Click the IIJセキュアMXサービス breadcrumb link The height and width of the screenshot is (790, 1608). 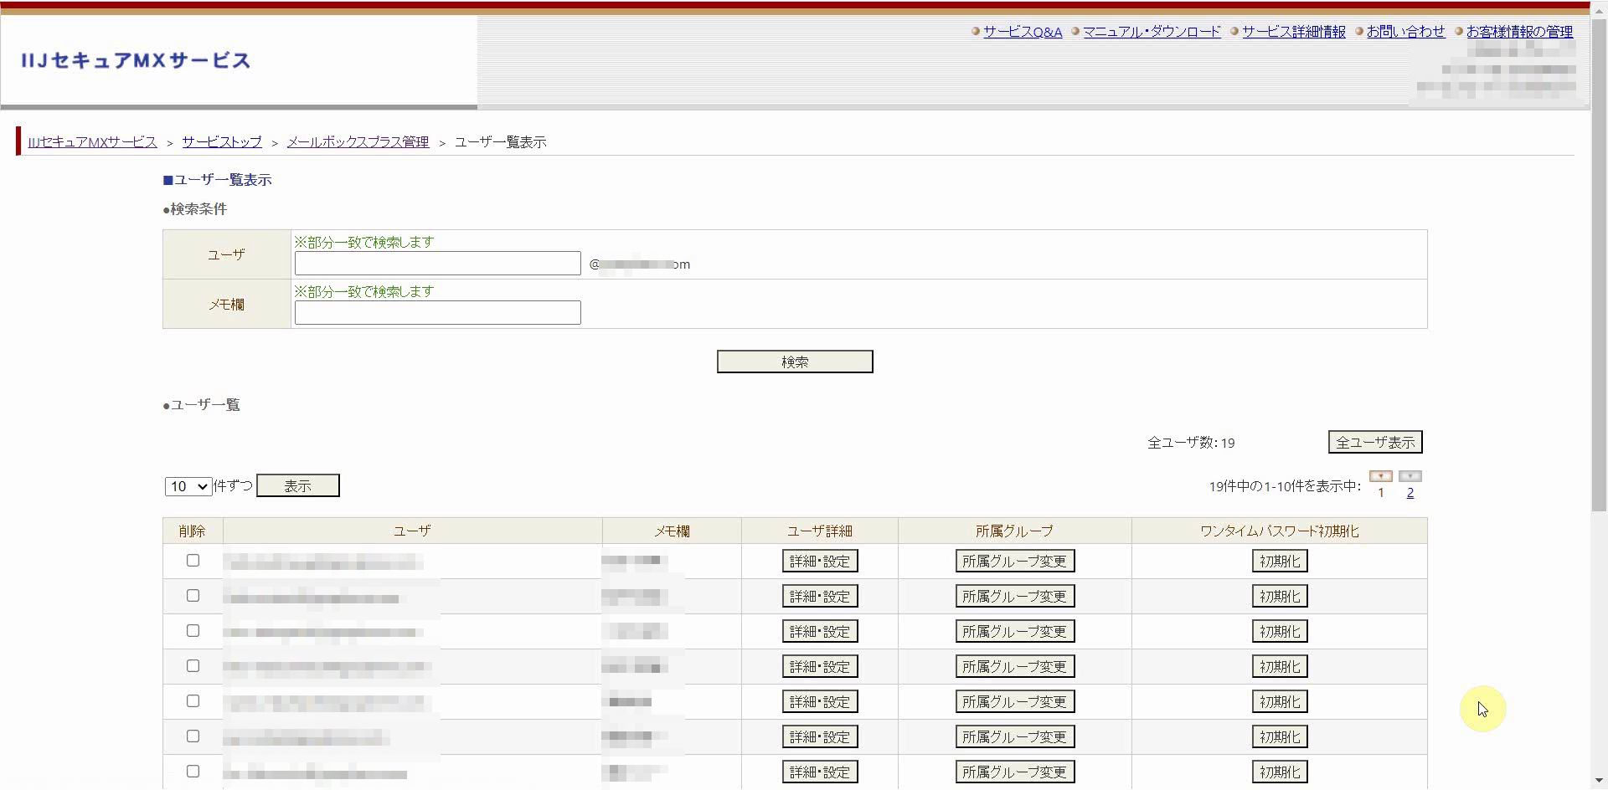click(x=93, y=142)
